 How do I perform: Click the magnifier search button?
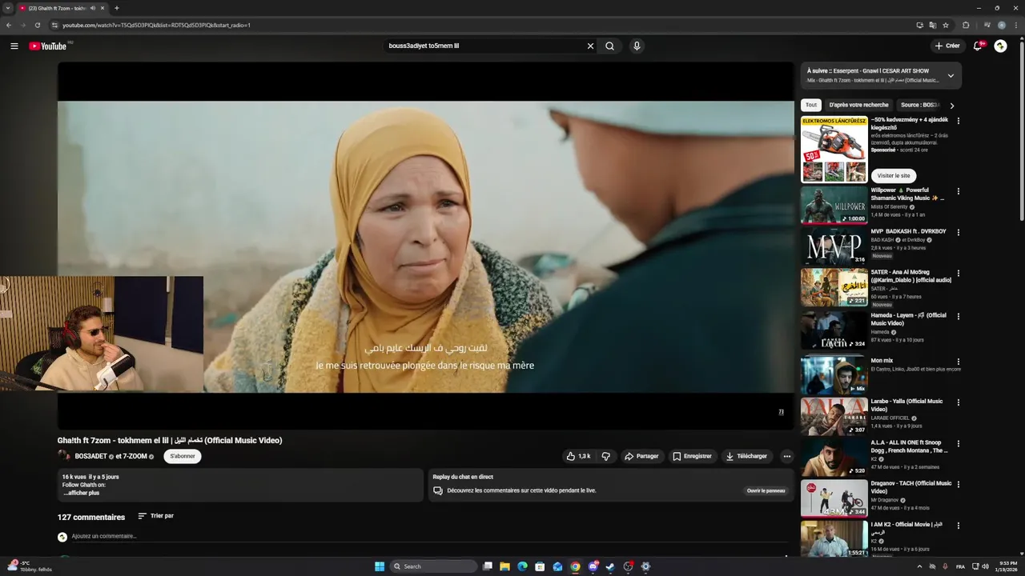(x=609, y=46)
